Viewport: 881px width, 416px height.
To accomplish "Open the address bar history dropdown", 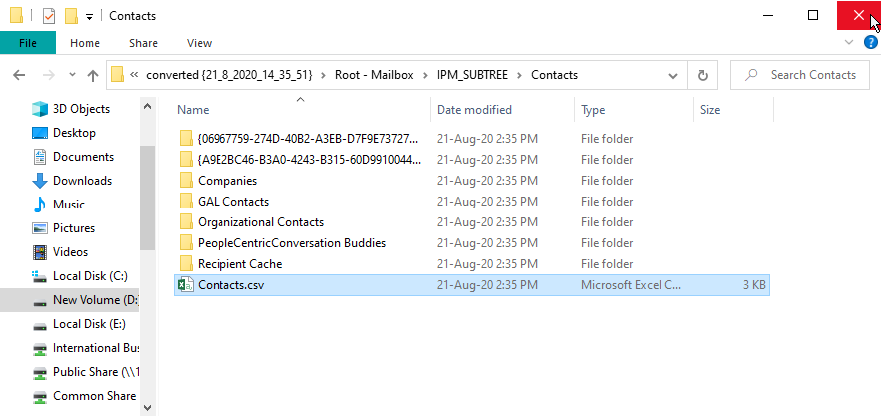I will (x=673, y=76).
